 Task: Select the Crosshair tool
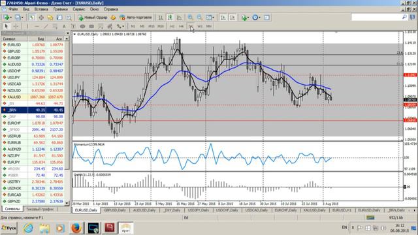coord(16,26)
